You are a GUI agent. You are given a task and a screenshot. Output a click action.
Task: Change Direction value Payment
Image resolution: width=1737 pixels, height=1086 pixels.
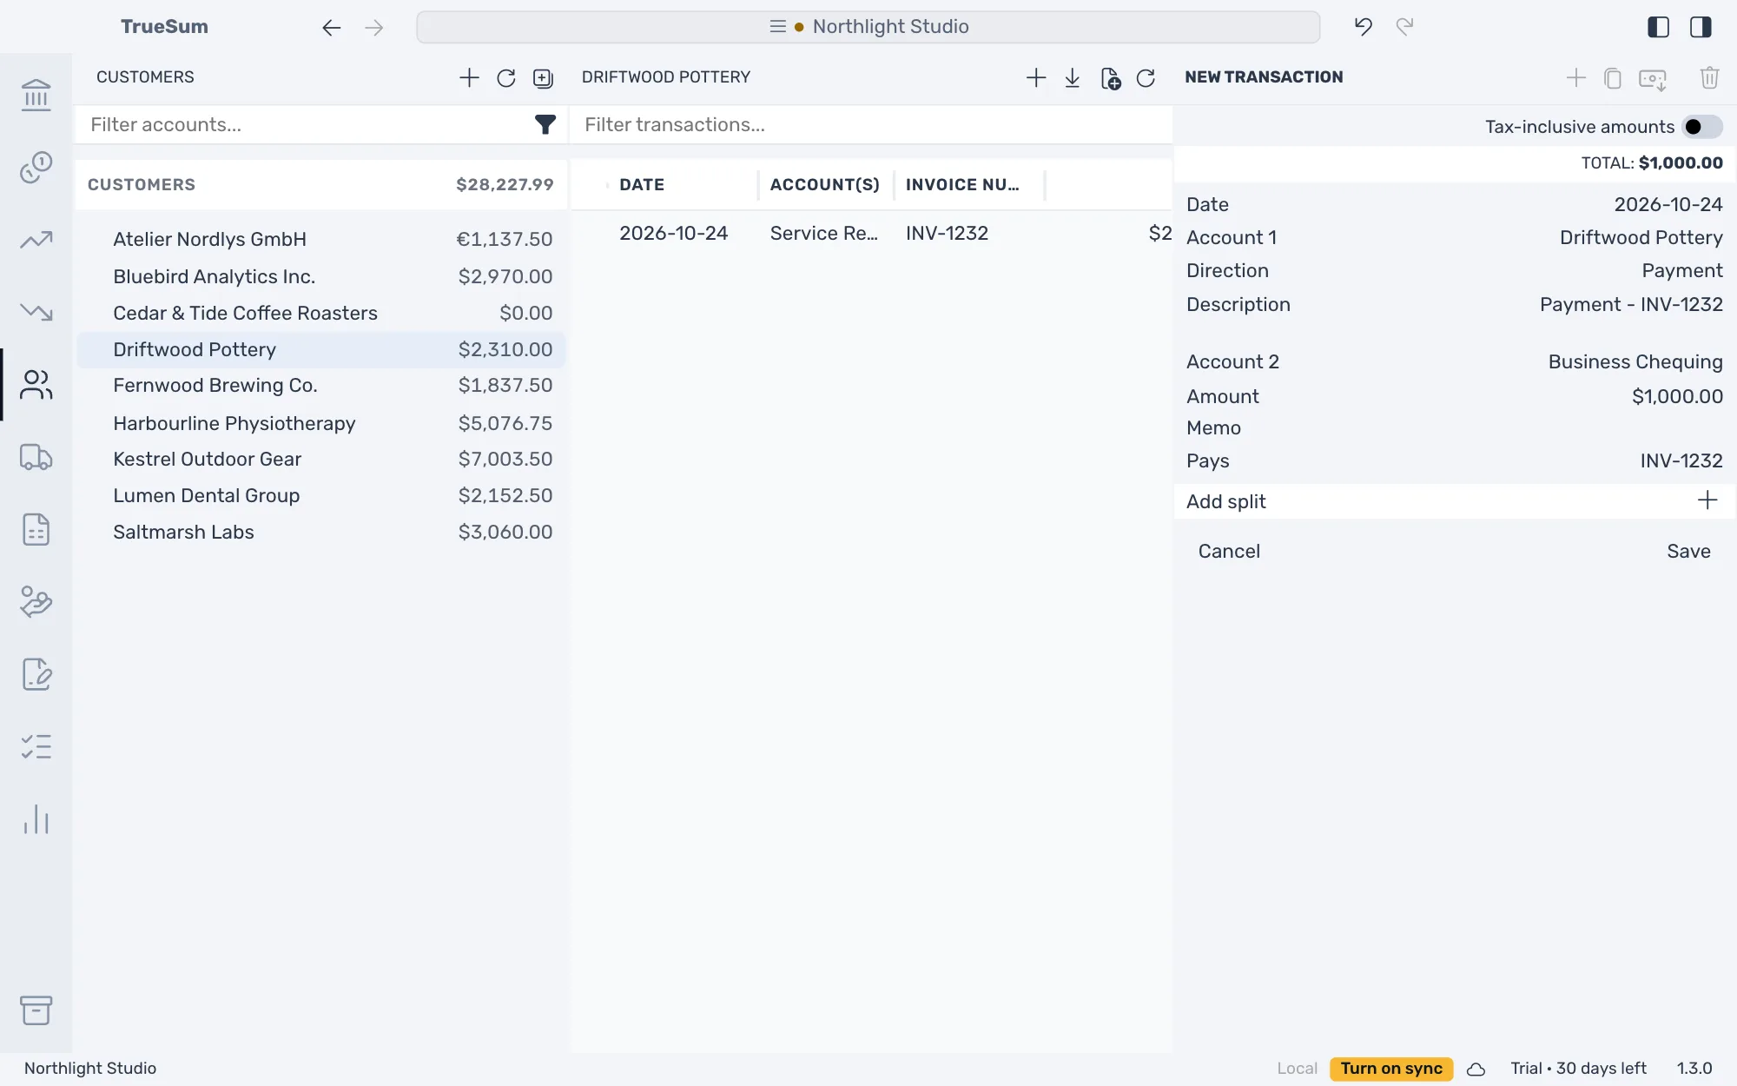(x=1681, y=270)
